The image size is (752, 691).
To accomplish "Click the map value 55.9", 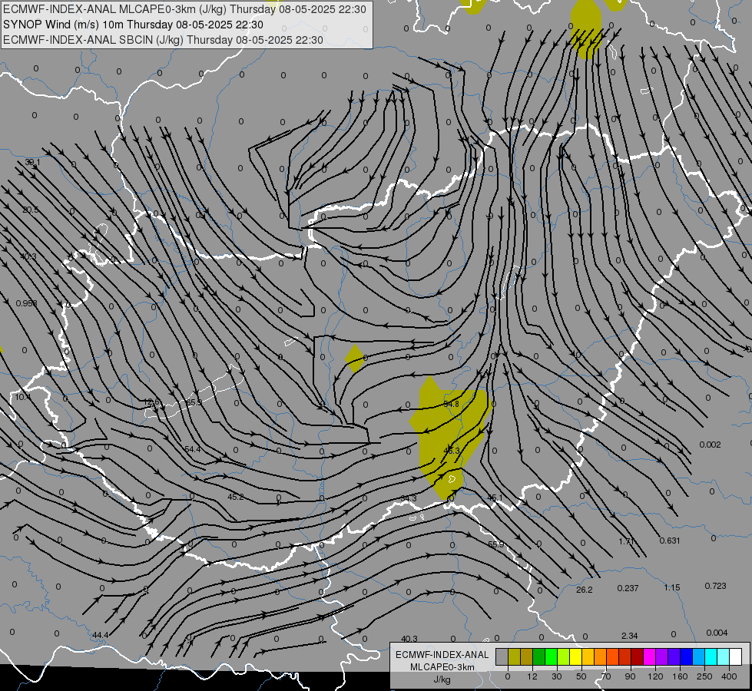I will (496, 544).
